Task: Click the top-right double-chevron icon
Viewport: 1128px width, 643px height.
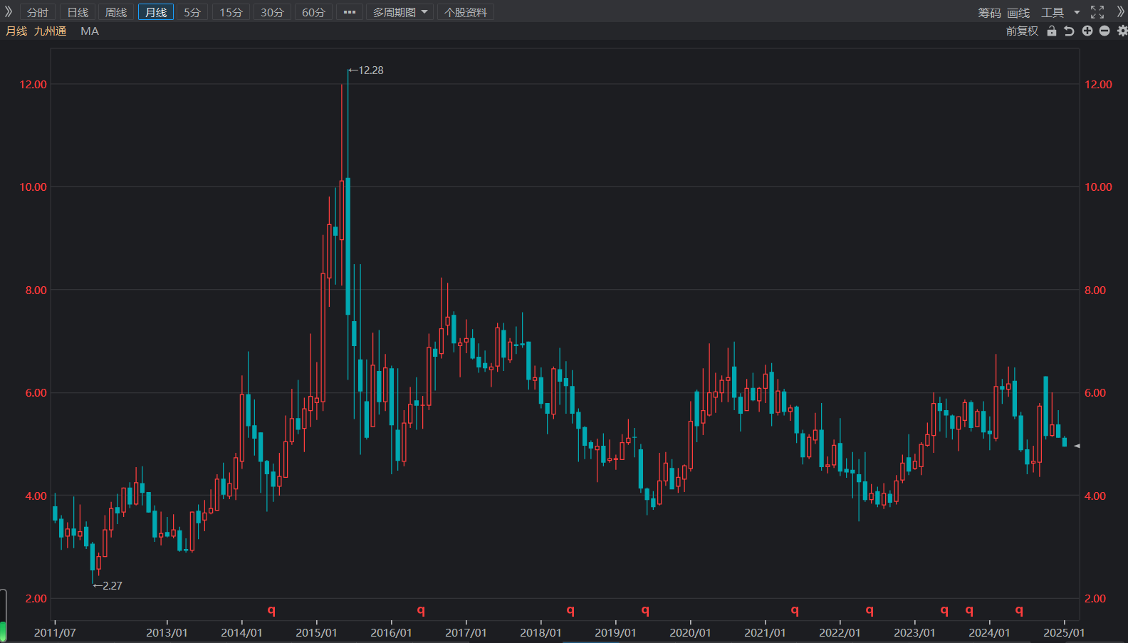Action: click(1120, 12)
